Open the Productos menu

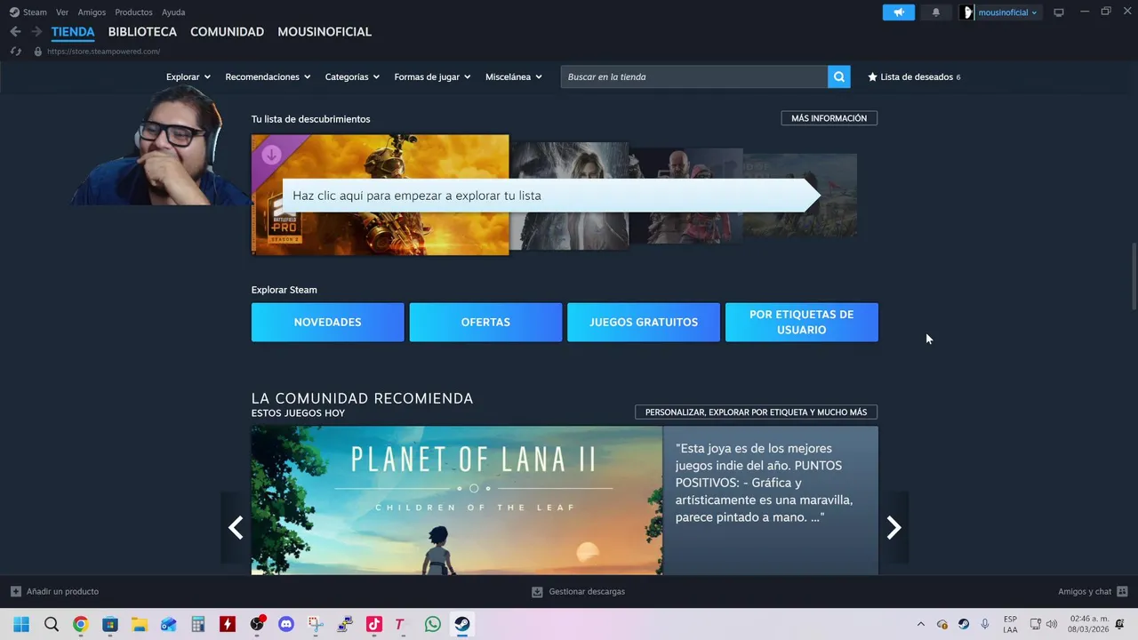(133, 12)
